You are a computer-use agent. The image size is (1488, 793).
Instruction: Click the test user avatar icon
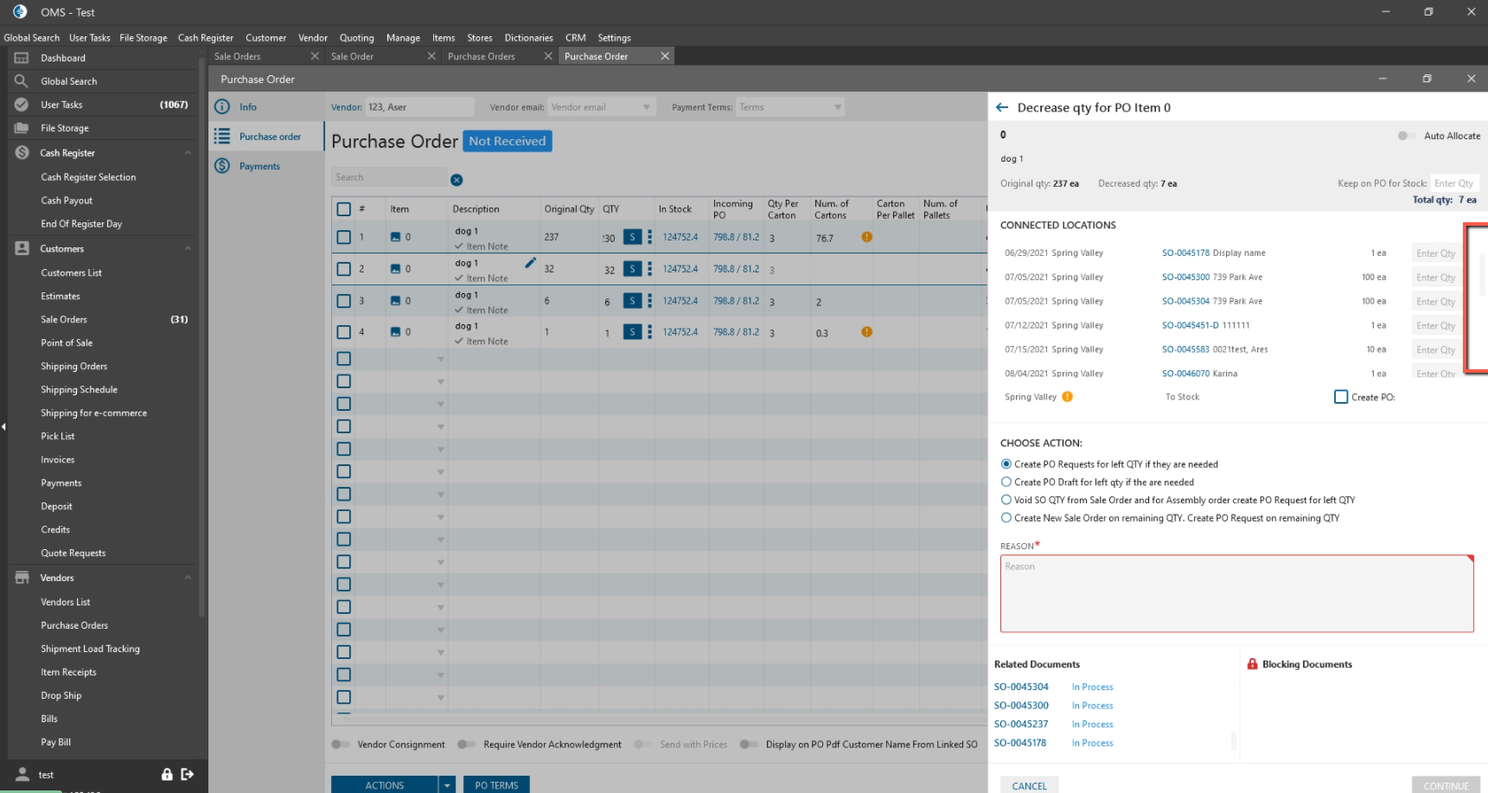[22, 774]
